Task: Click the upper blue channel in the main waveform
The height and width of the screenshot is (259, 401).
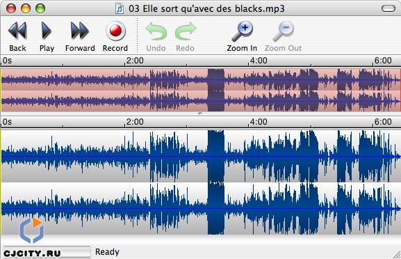Action: 200,156
